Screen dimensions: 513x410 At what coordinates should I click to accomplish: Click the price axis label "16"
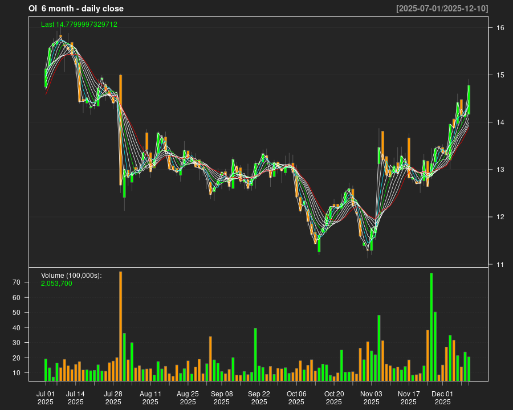coord(499,28)
